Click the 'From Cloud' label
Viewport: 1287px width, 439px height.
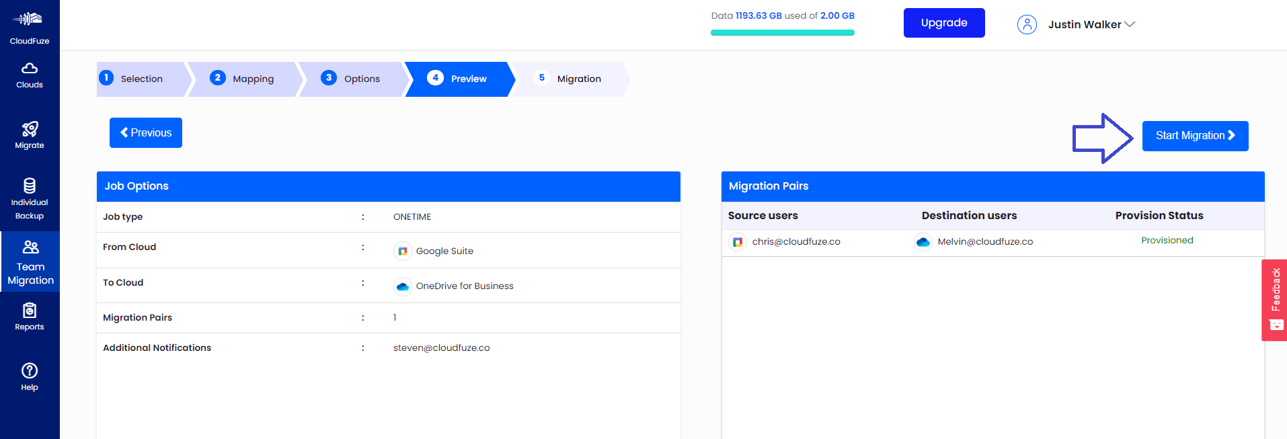pyautogui.click(x=129, y=247)
